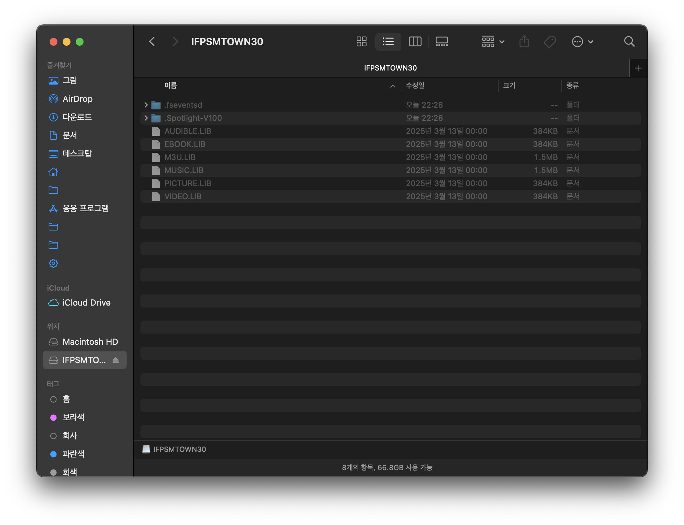Sort by the 수정일 column header
The width and height of the screenshot is (684, 525).
tap(415, 86)
